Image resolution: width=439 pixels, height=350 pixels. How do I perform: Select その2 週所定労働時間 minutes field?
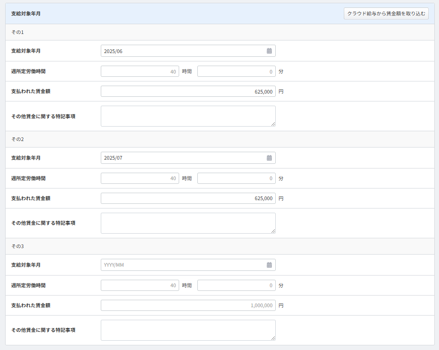(236, 179)
